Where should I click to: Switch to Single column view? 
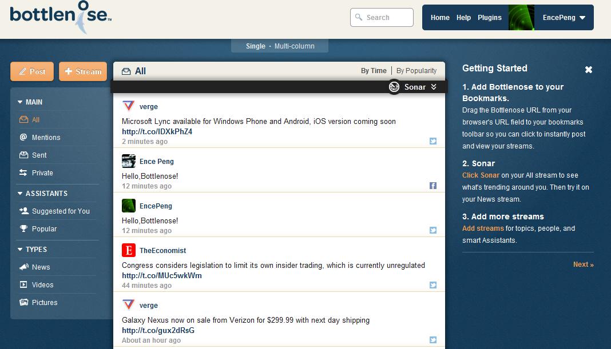coord(255,46)
